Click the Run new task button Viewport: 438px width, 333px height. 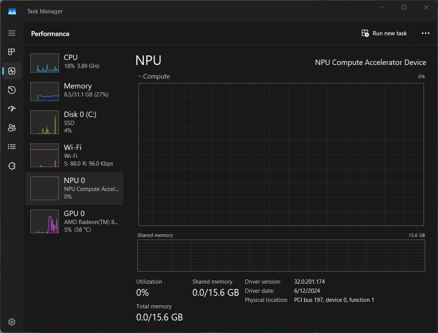coord(384,33)
